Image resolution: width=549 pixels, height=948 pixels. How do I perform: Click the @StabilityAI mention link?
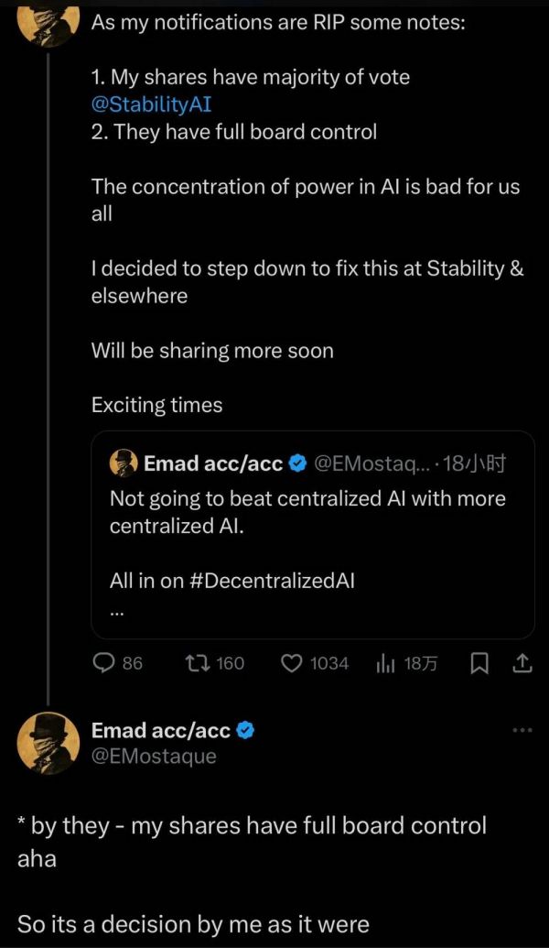tap(152, 104)
